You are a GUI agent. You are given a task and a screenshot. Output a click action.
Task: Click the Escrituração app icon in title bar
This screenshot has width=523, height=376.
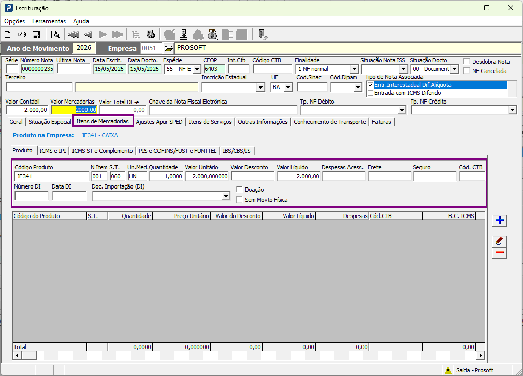9,8
